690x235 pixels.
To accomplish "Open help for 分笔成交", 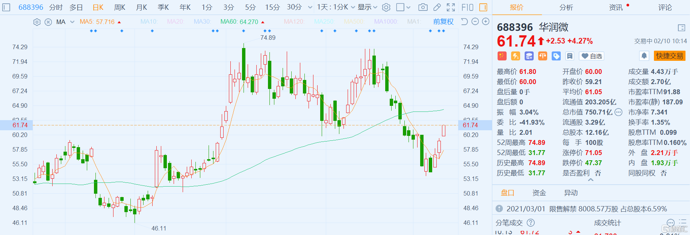I will click(x=531, y=223).
